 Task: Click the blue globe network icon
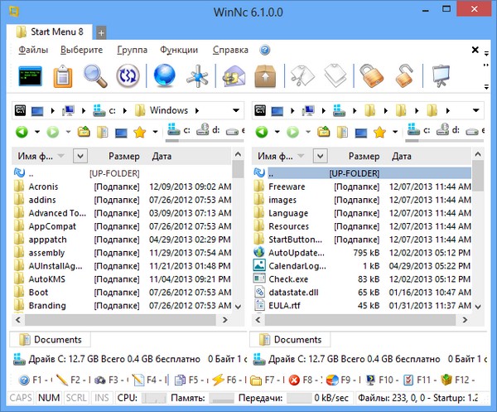[x=165, y=76]
